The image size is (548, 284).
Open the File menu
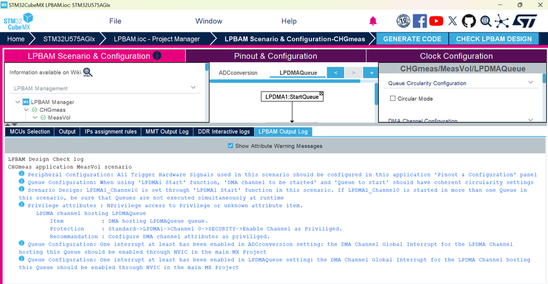pyautogui.click(x=115, y=21)
